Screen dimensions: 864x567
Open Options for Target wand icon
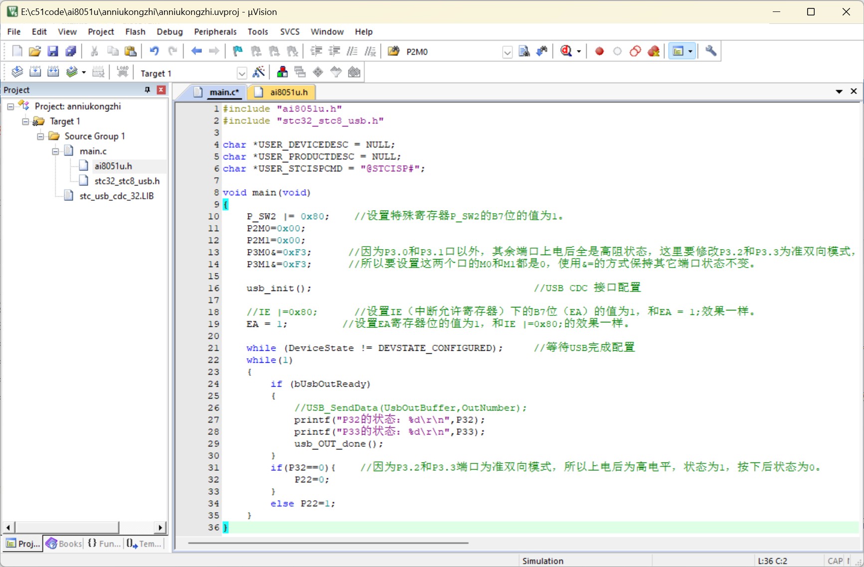[259, 72]
